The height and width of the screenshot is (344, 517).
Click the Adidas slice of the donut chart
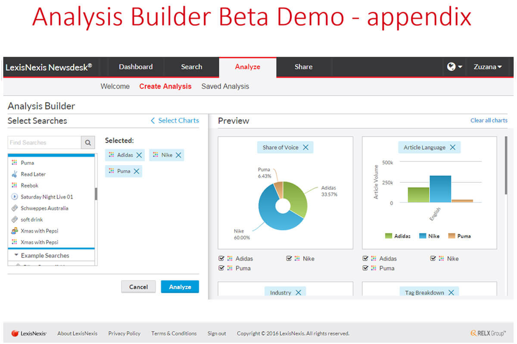tap(297, 198)
